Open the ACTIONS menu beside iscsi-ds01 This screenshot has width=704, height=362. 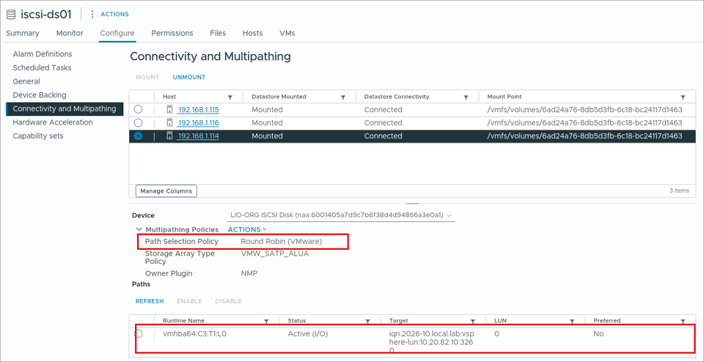click(109, 15)
